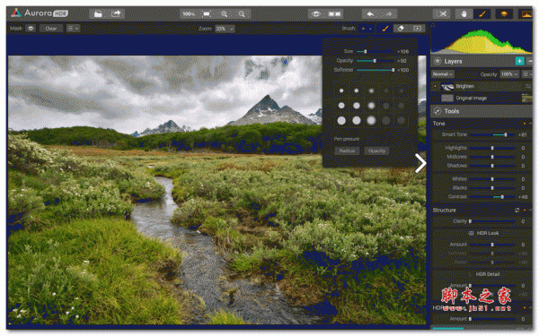This screenshot has height=336, width=539.
Task: Click the export/share image icon
Action: coord(116,13)
